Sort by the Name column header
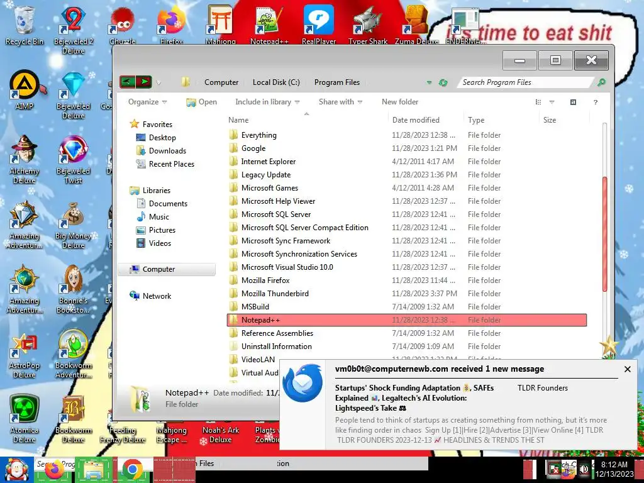Image resolution: width=644 pixels, height=483 pixels. click(x=306, y=120)
